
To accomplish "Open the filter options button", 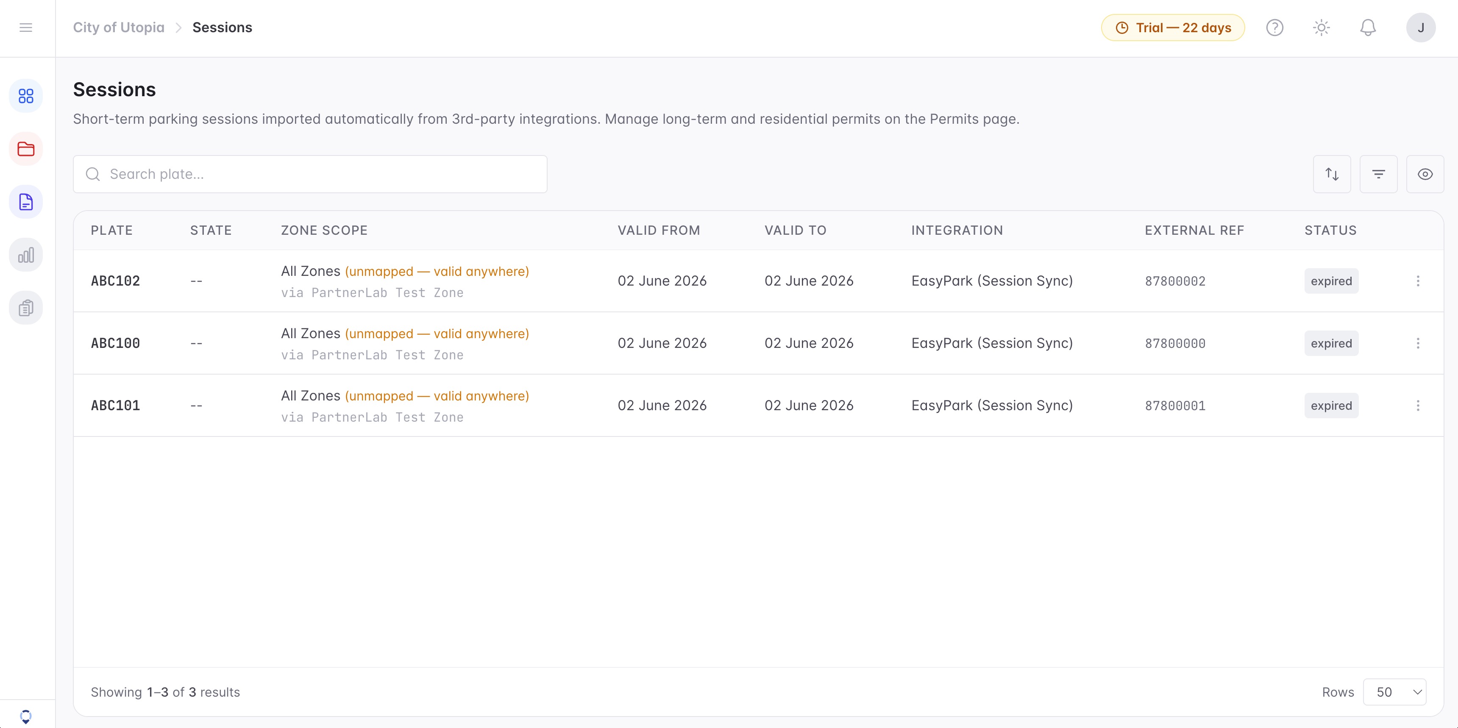I will pyautogui.click(x=1379, y=174).
